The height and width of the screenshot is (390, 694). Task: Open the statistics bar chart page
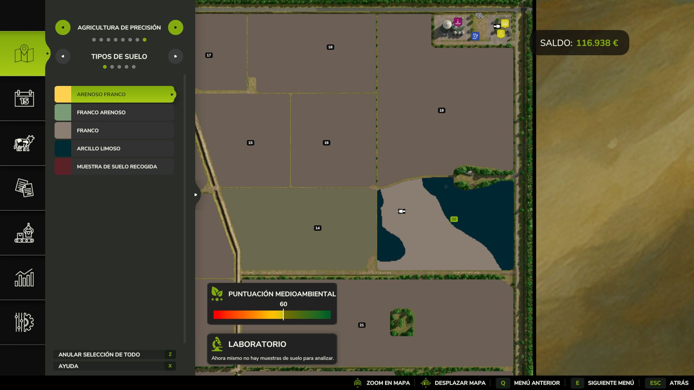[24, 278]
